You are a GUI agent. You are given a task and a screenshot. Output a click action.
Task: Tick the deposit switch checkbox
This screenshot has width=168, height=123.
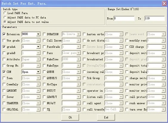[x=127, y=53]
